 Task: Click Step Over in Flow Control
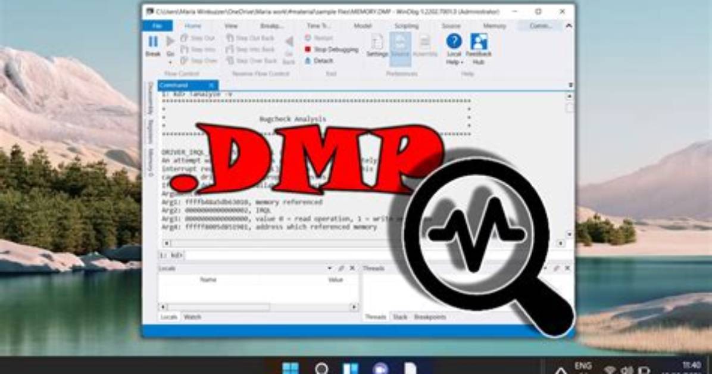click(x=198, y=60)
